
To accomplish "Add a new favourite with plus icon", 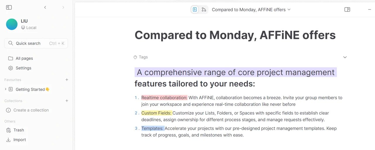I will [x=67, y=80].
